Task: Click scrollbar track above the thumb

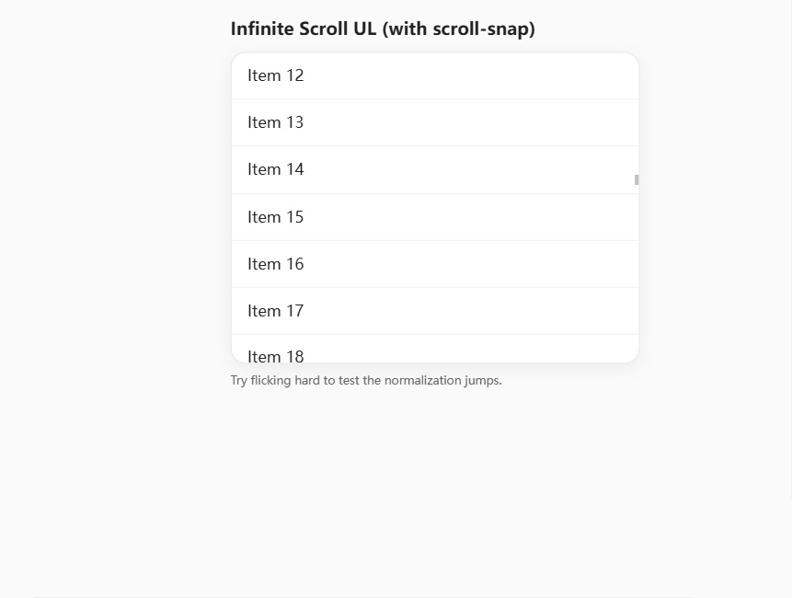Action: pos(637,110)
